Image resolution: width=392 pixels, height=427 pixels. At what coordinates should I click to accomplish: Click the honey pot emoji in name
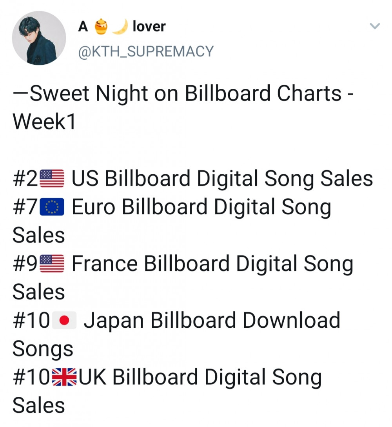pyautogui.click(x=101, y=26)
